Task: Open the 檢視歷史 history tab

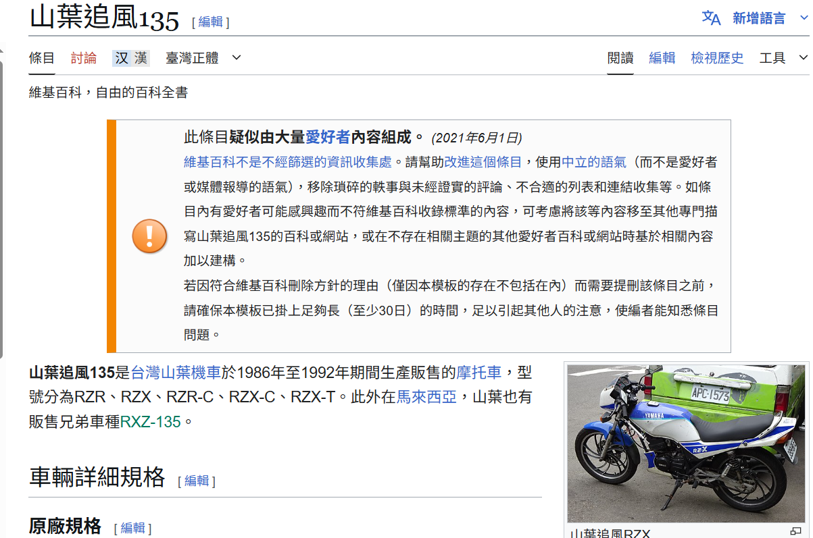Action: coord(717,58)
